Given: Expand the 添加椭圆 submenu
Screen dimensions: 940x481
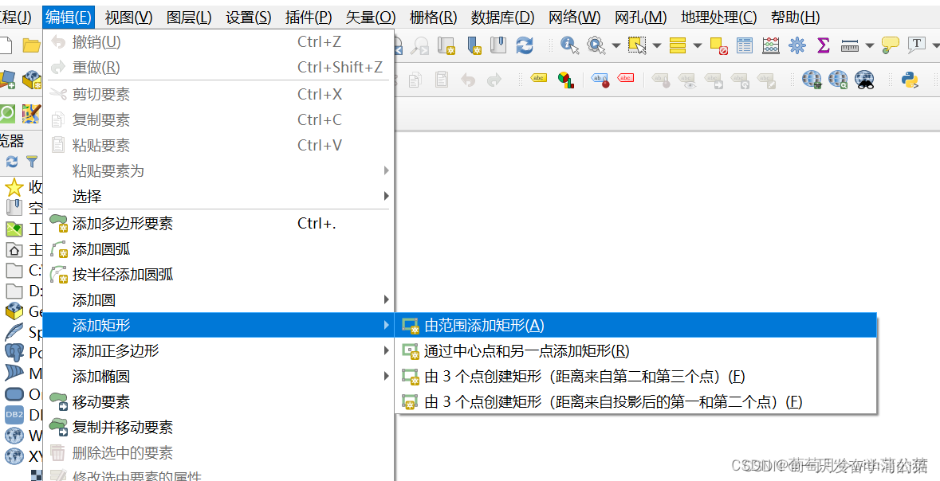Looking at the screenshot, I should [218, 376].
